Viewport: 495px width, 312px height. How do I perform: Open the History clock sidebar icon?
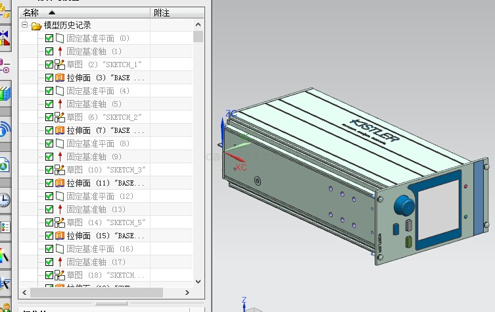click(x=5, y=199)
